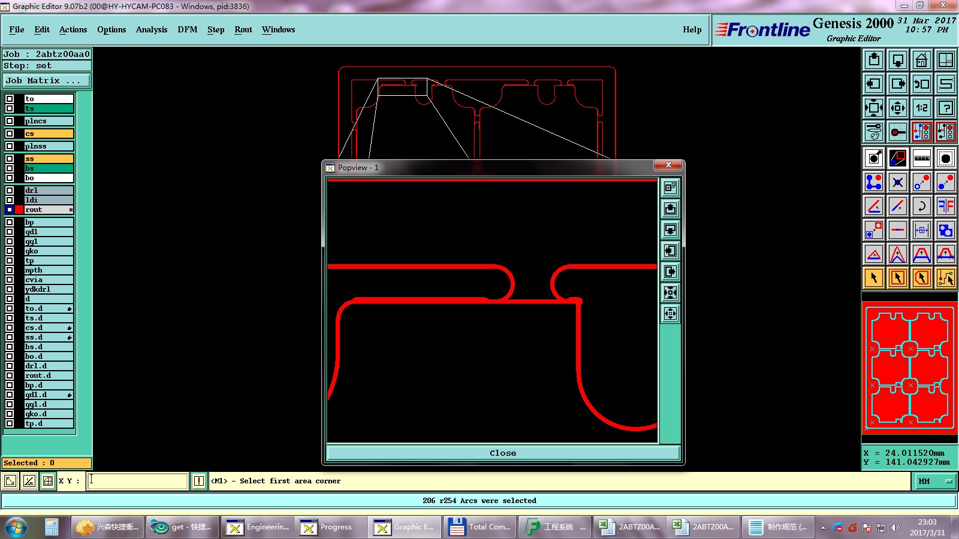Toggle the checkbox for layer plncs
This screenshot has height=539, width=959.
10,121
